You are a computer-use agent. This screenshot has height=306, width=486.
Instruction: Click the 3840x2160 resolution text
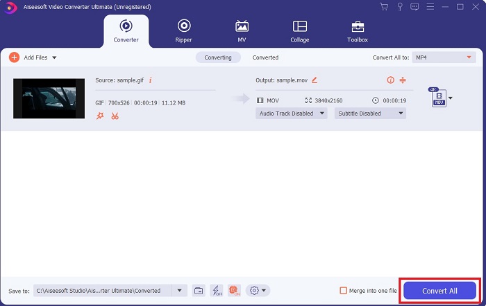328,100
